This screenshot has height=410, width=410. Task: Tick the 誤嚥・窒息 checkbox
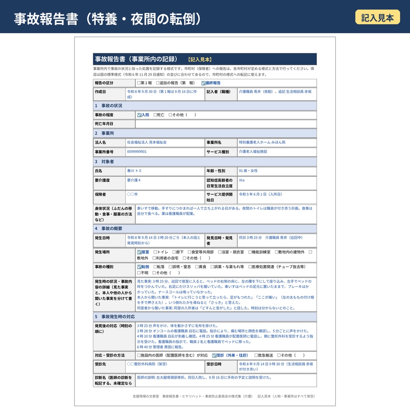tap(170, 267)
